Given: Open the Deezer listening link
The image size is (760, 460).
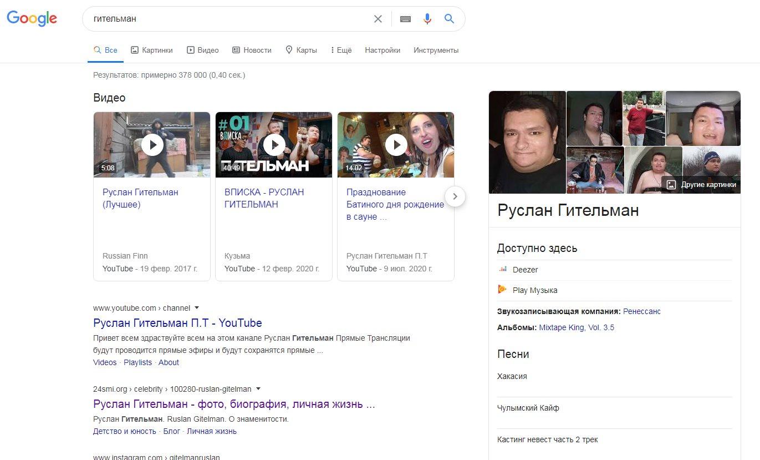Looking at the screenshot, I should tap(526, 270).
